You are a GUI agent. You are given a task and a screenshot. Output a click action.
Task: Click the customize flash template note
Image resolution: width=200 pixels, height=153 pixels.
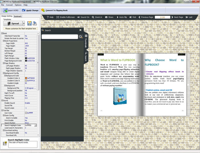[x=21, y=29]
